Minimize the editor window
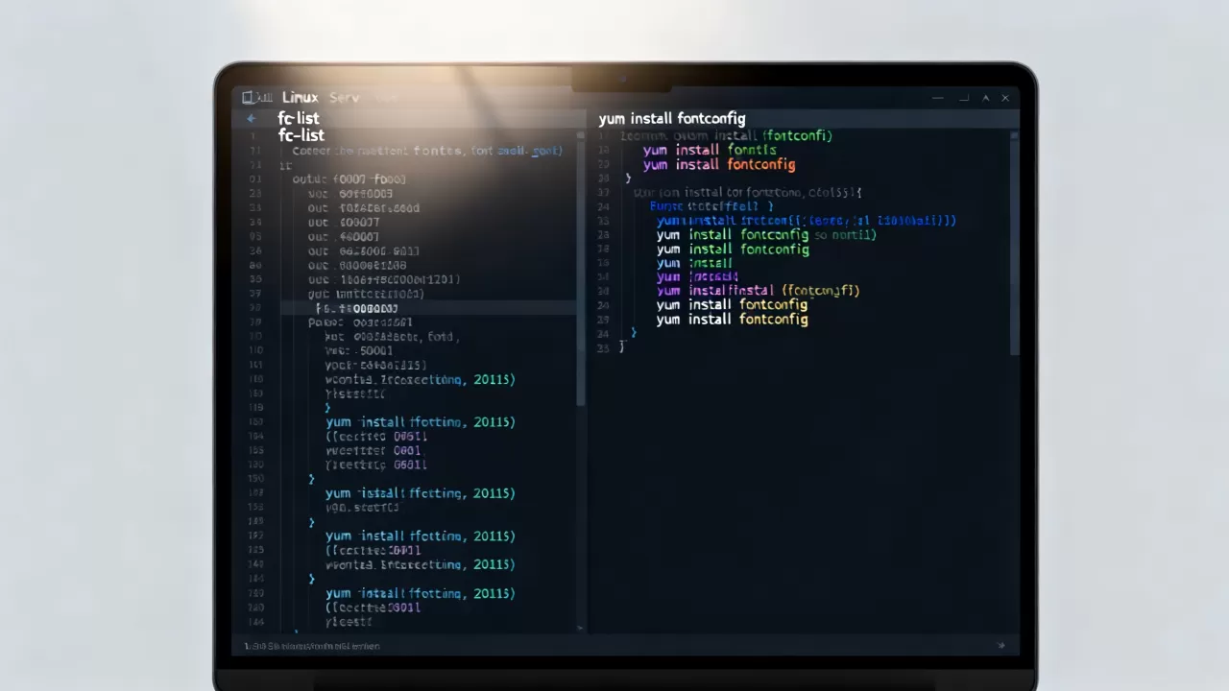 point(938,98)
